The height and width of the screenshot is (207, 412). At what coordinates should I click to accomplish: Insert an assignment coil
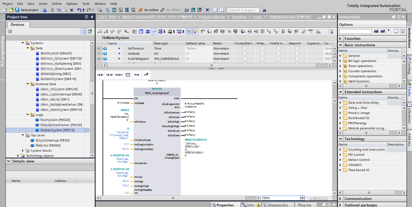[119, 75]
